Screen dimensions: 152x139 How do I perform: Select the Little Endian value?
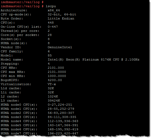point(61,18)
